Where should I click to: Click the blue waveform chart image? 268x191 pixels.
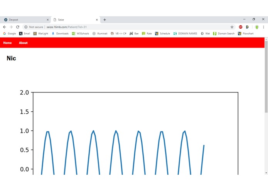point(129,132)
